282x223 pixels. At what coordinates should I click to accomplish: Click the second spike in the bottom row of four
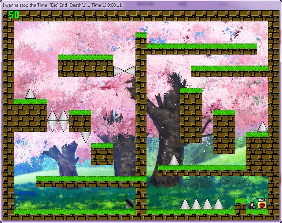(x=196, y=204)
